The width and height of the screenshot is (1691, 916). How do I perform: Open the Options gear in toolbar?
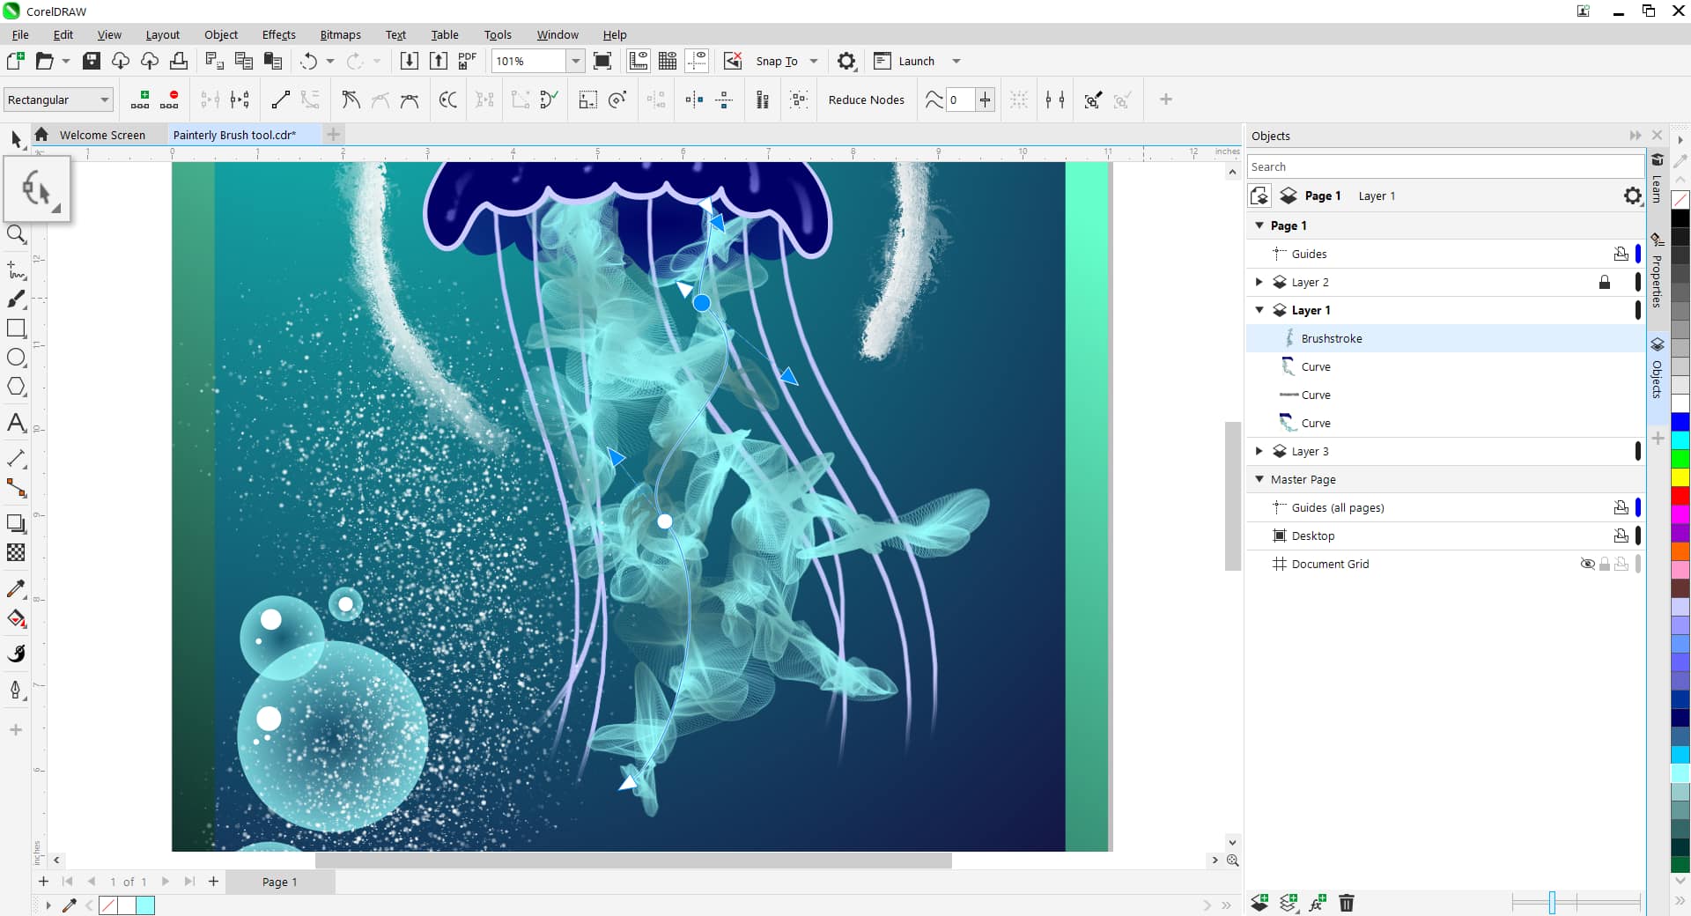[x=845, y=61]
